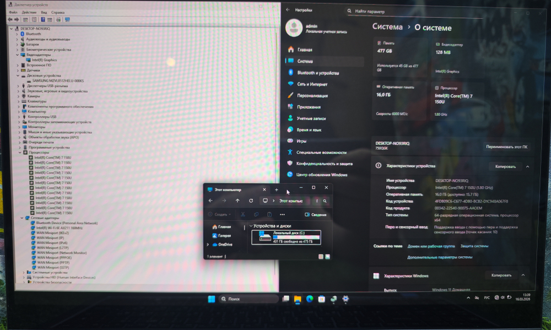
Task: Click the Cut scissors icon in Explorer
Action: click(243, 214)
